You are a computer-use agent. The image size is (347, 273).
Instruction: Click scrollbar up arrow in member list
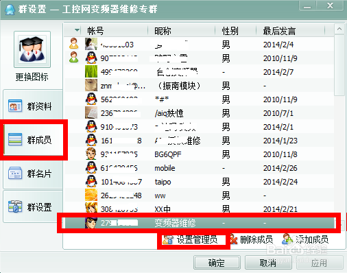[339, 29]
